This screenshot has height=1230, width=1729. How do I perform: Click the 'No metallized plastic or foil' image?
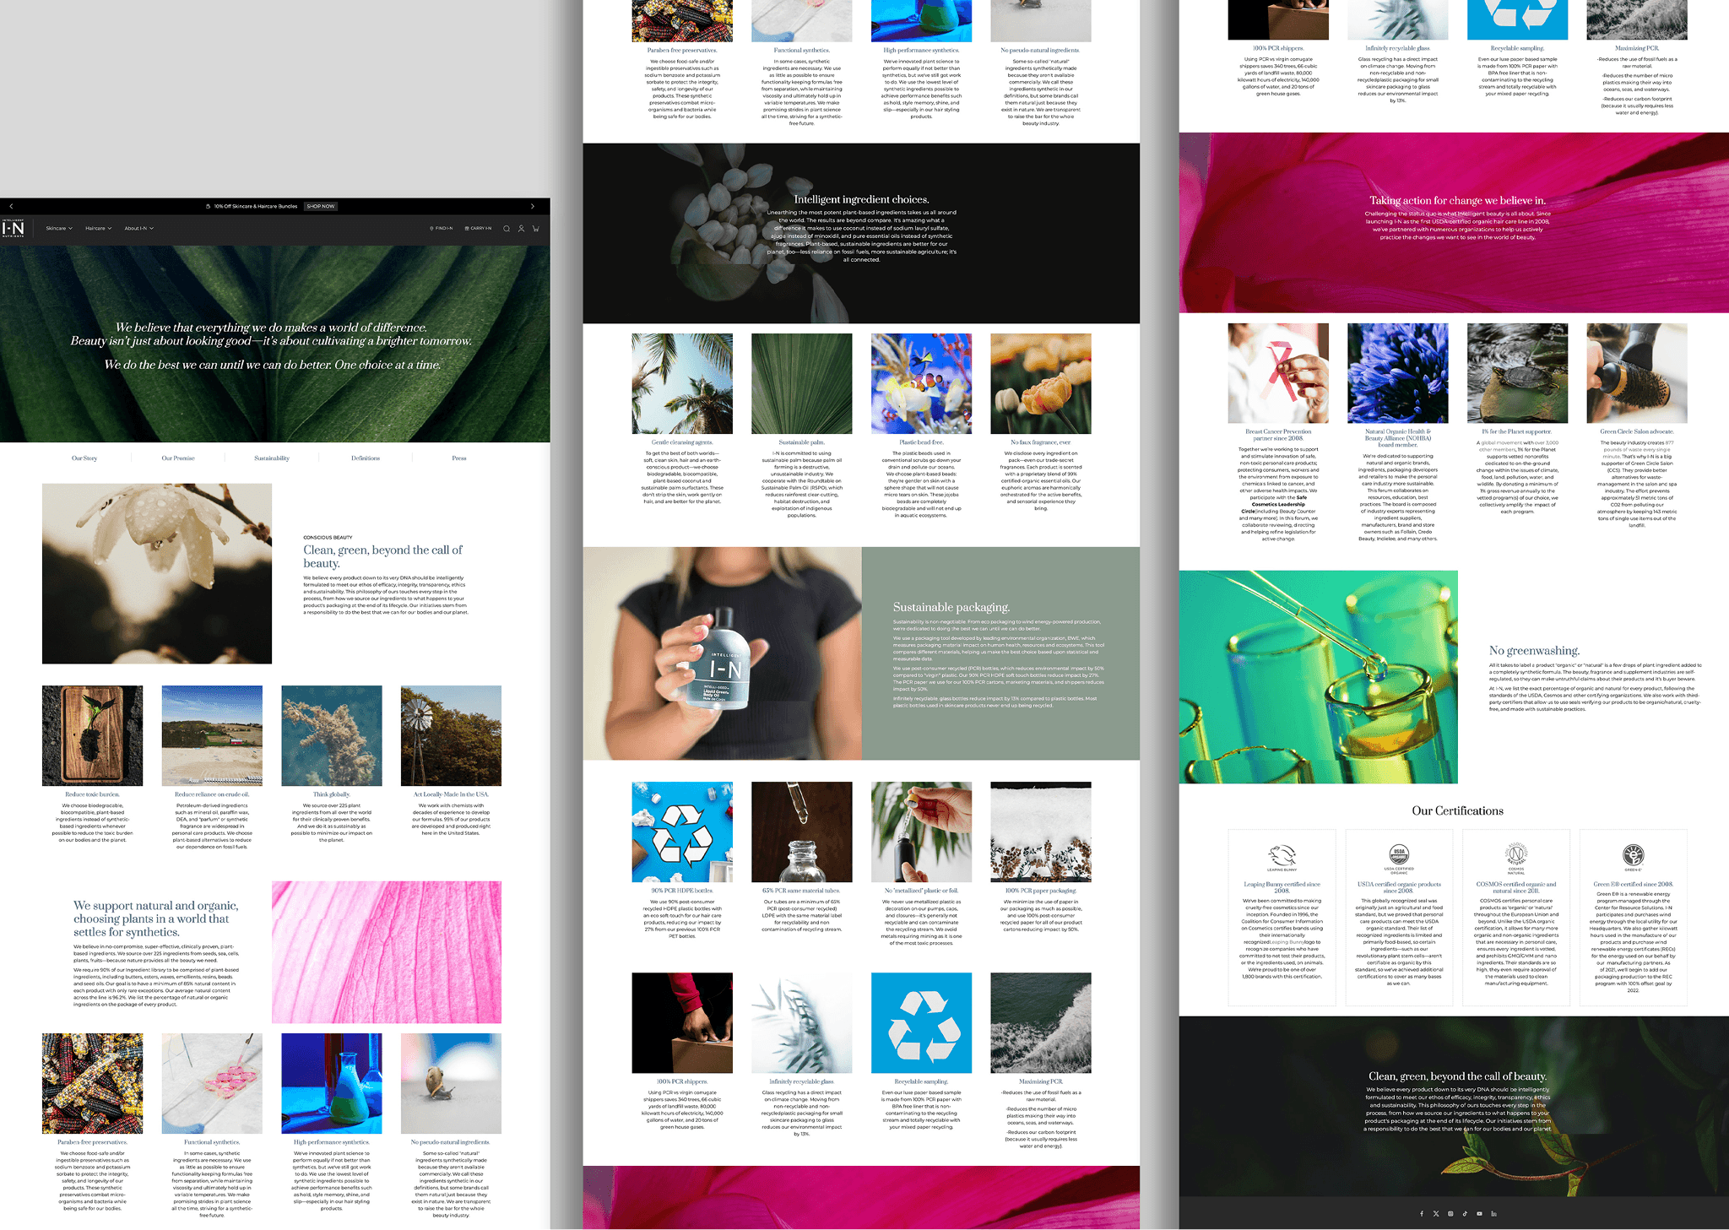click(921, 832)
